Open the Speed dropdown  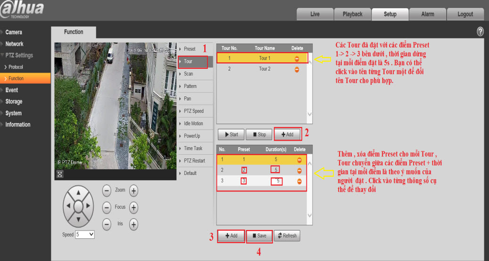[x=85, y=234]
